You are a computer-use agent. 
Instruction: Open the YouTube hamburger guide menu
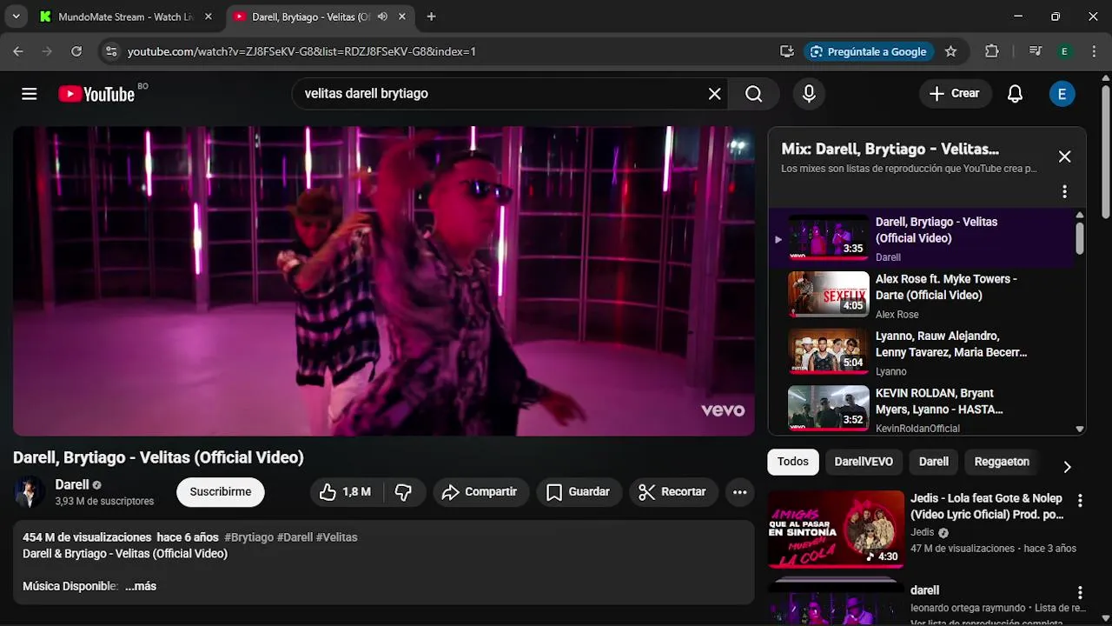[x=30, y=94]
